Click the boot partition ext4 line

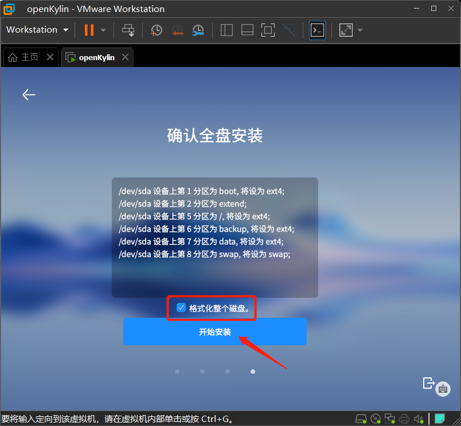[x=201, y=191]
